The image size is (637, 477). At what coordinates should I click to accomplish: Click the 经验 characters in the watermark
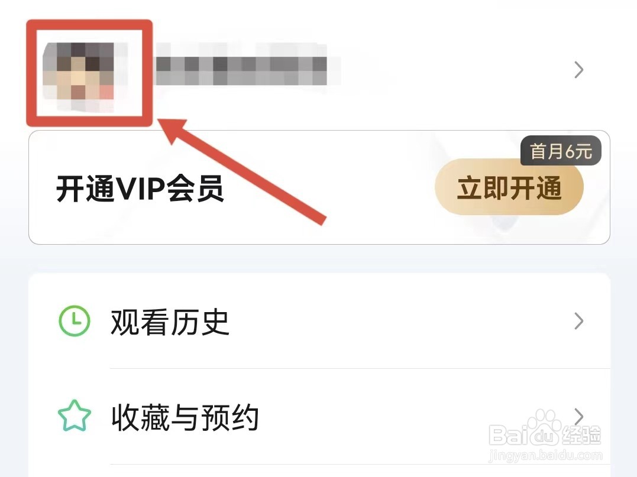[581, 435]
